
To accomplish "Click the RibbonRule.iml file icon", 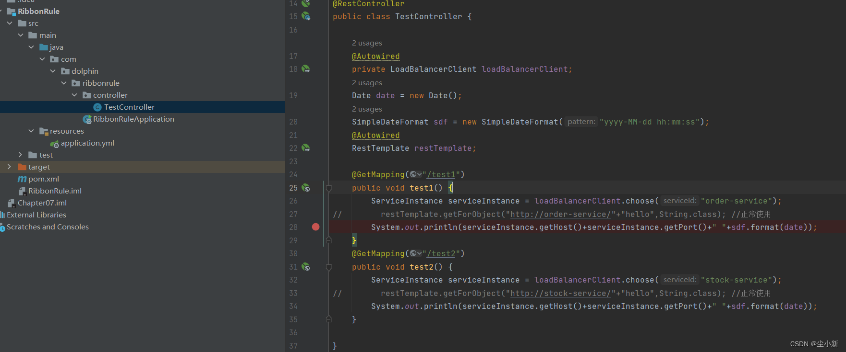I will (x=22, y=191).
